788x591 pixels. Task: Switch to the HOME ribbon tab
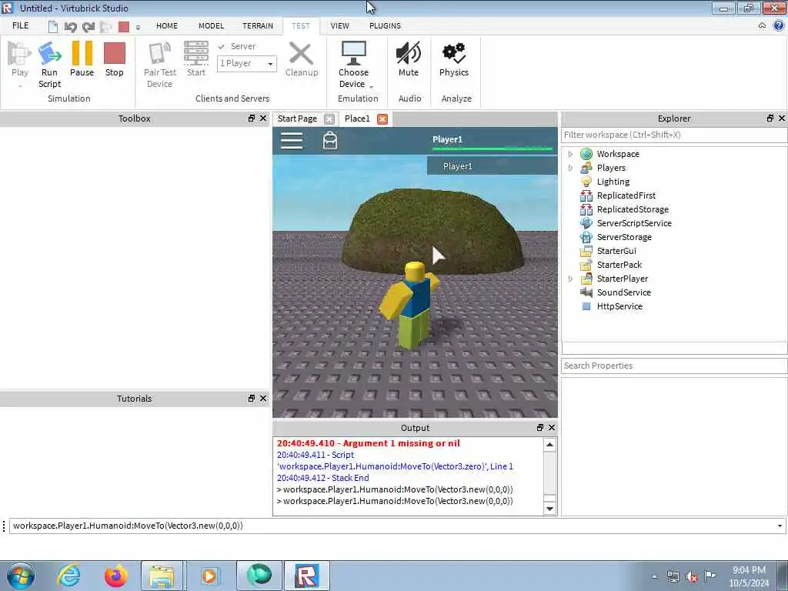click(167, 25)
